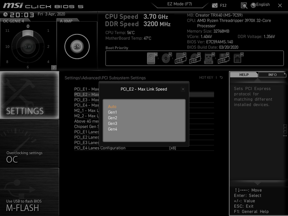The image size is (288, 216).
Task: Click the date Fri 3 Apr, 2020
Action: click(51, 14)
